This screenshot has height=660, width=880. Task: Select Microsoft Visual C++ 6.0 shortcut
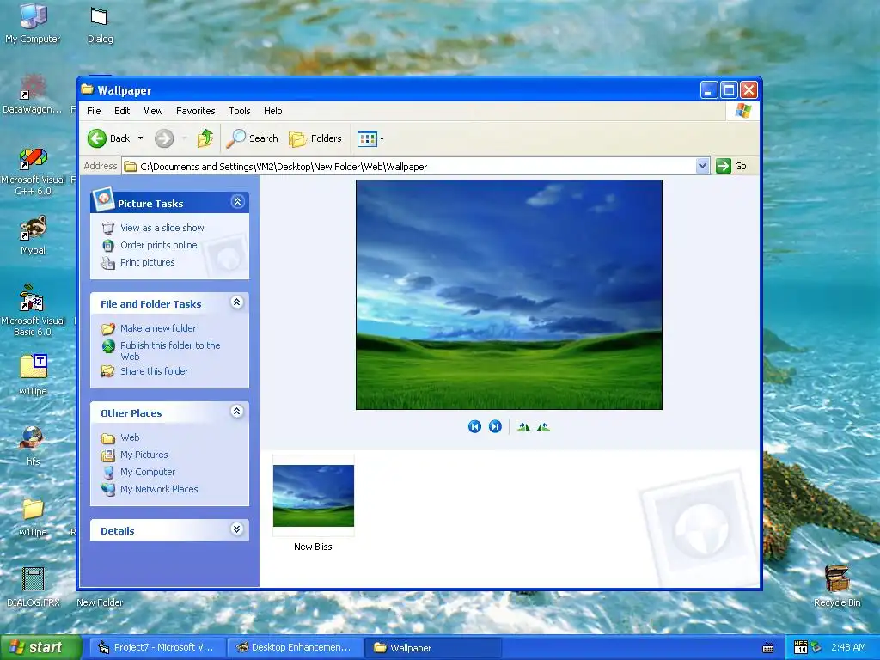[x=34, y=171]
